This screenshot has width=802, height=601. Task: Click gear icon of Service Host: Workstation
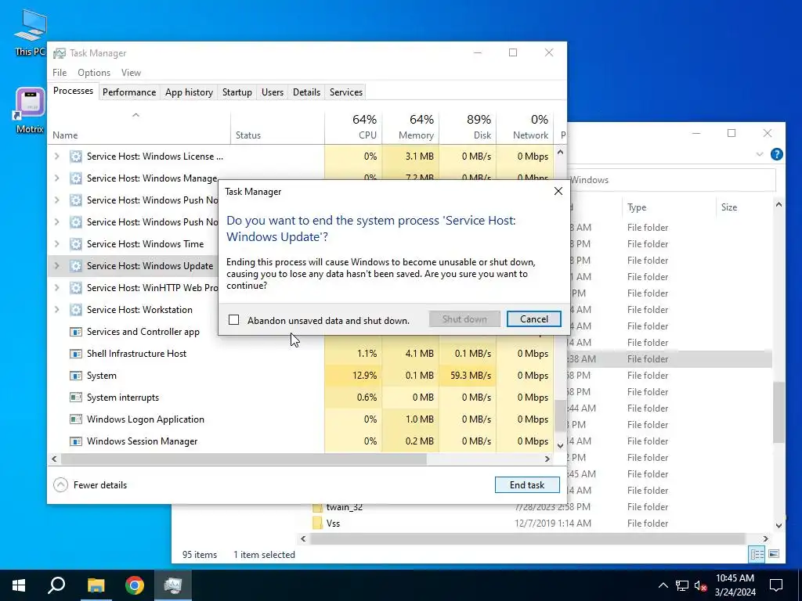(76, 310)
